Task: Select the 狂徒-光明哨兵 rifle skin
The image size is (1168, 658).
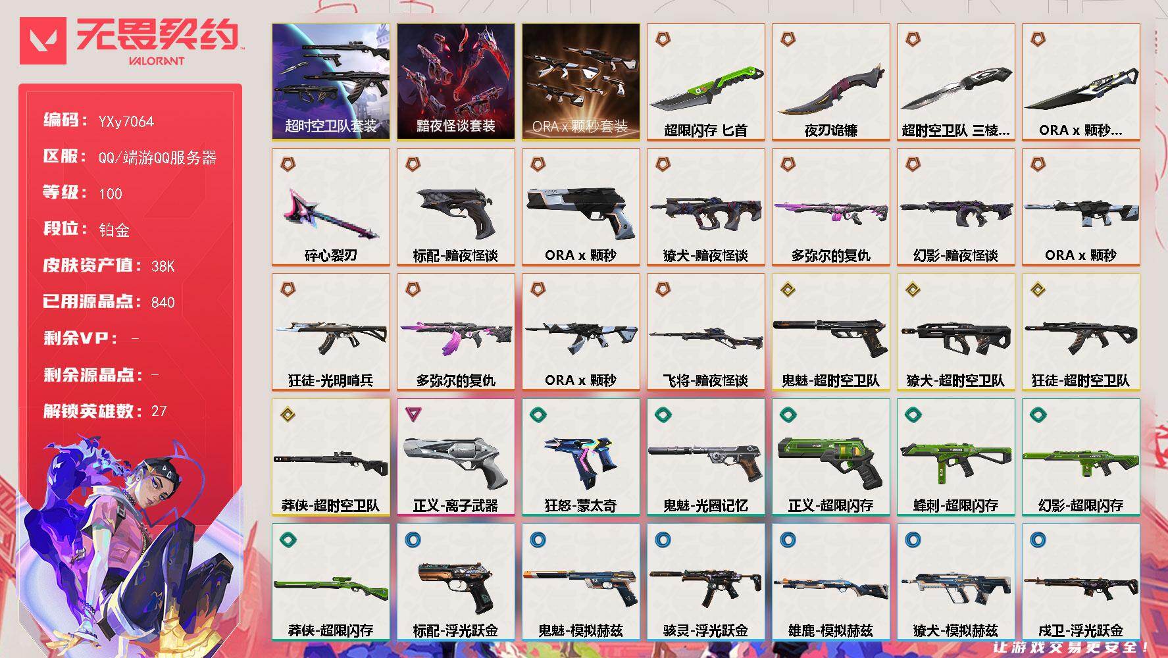Action: pos(331,332)
